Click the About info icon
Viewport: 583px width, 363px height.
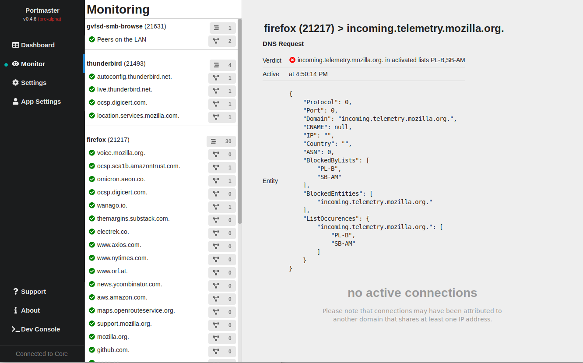(16, 310)
